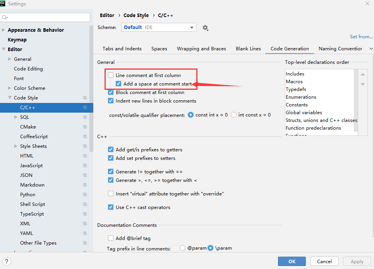Expand the SQL code style node
The height and width of the screenshot is (269, 374).
(16, 117)
